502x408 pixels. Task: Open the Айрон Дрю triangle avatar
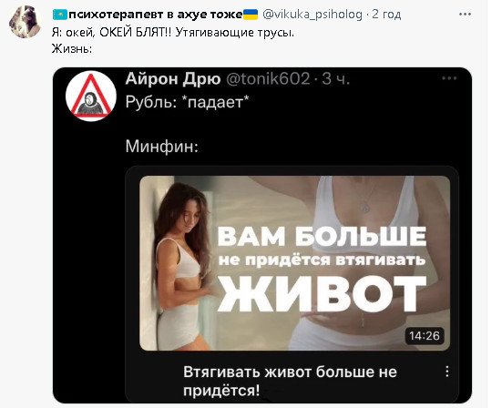pos(91,96)
